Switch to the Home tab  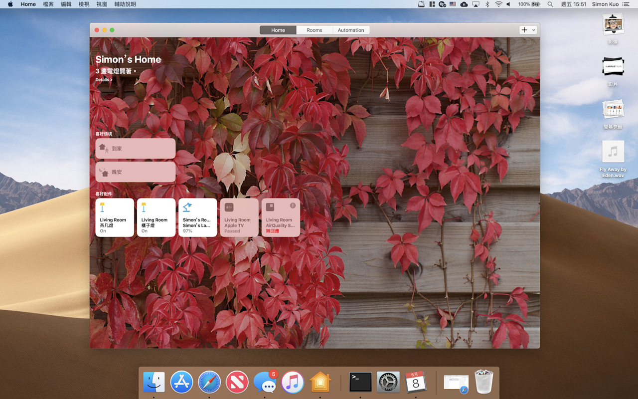click(278, 30)
